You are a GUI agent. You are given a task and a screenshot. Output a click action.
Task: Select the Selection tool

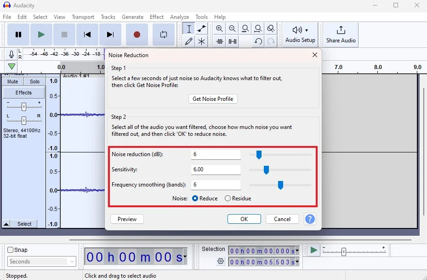click(189, 29)
